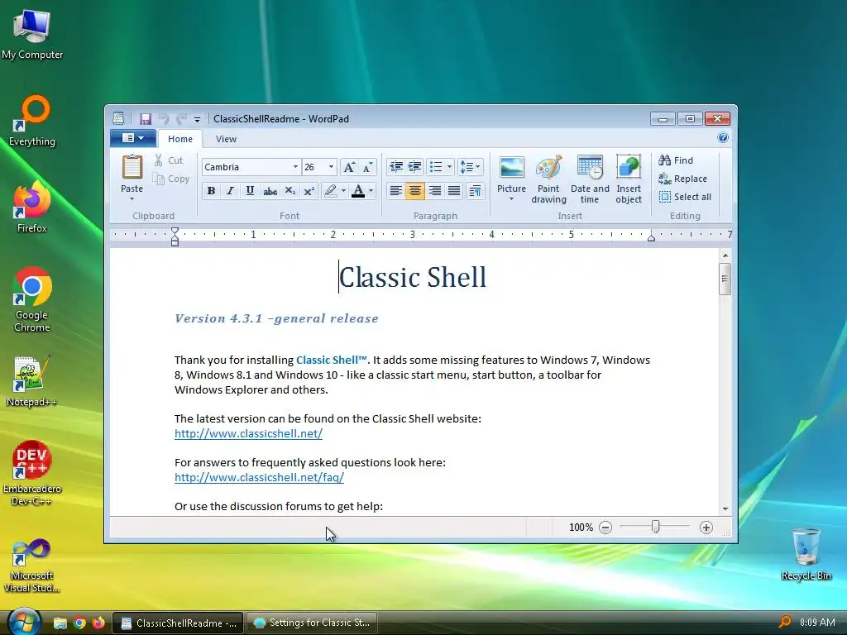The image size is (847, 635).
Task: Click the Increase indent icon
Action: click(x=415, y=167)
